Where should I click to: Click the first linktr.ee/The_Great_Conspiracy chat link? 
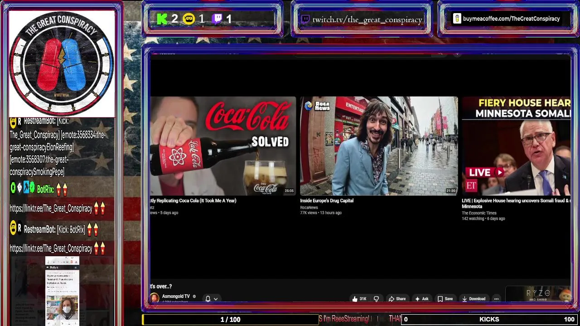pos(51,209)
